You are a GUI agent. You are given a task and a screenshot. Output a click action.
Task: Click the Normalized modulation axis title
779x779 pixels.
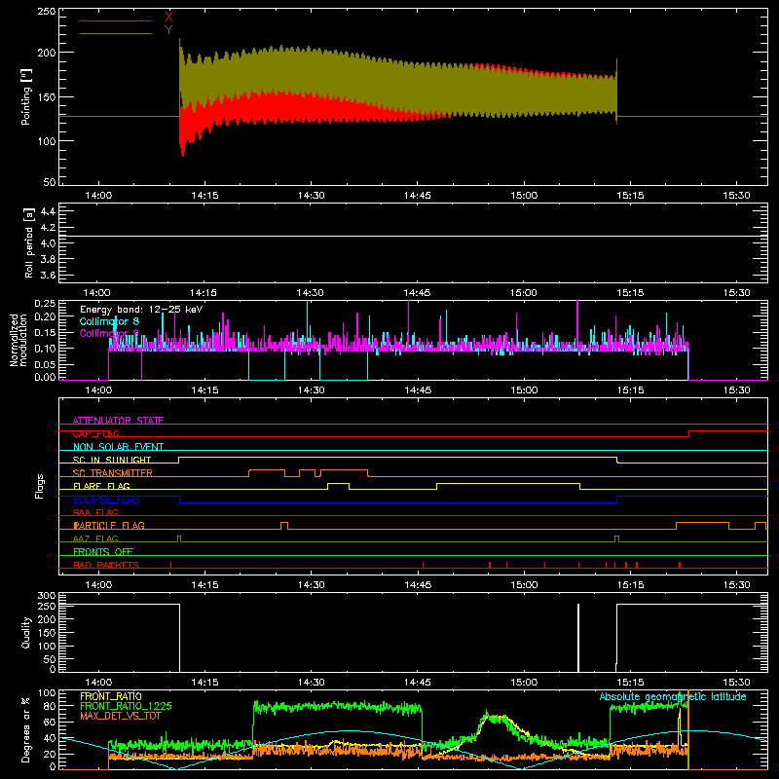click(19, 340)
